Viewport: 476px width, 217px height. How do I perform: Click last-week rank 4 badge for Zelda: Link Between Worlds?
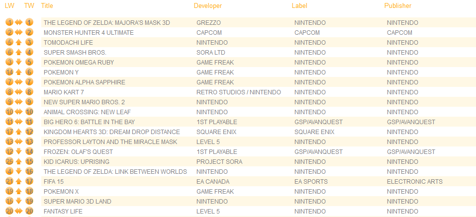pos(9,171)
